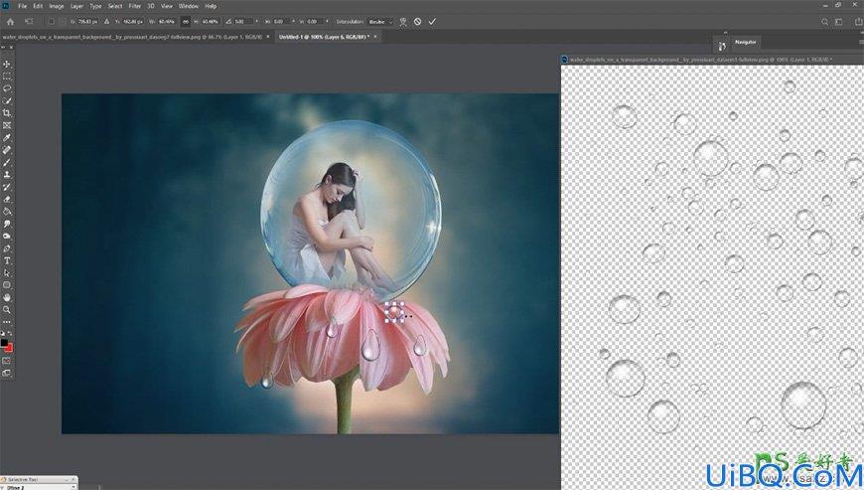Open the workspace switcher icon
The width and height of the screenshot is (864, 490).
point(839,22)
